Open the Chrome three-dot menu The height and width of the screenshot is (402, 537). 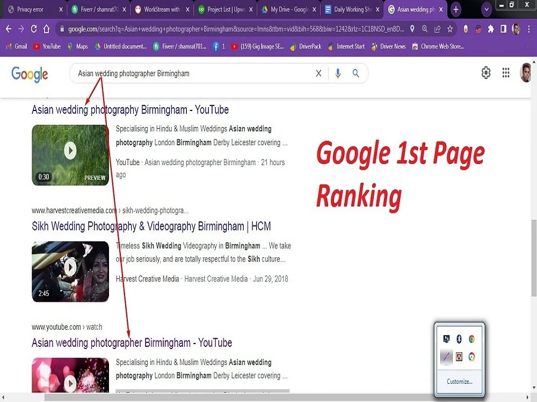(x=529, y=29)
